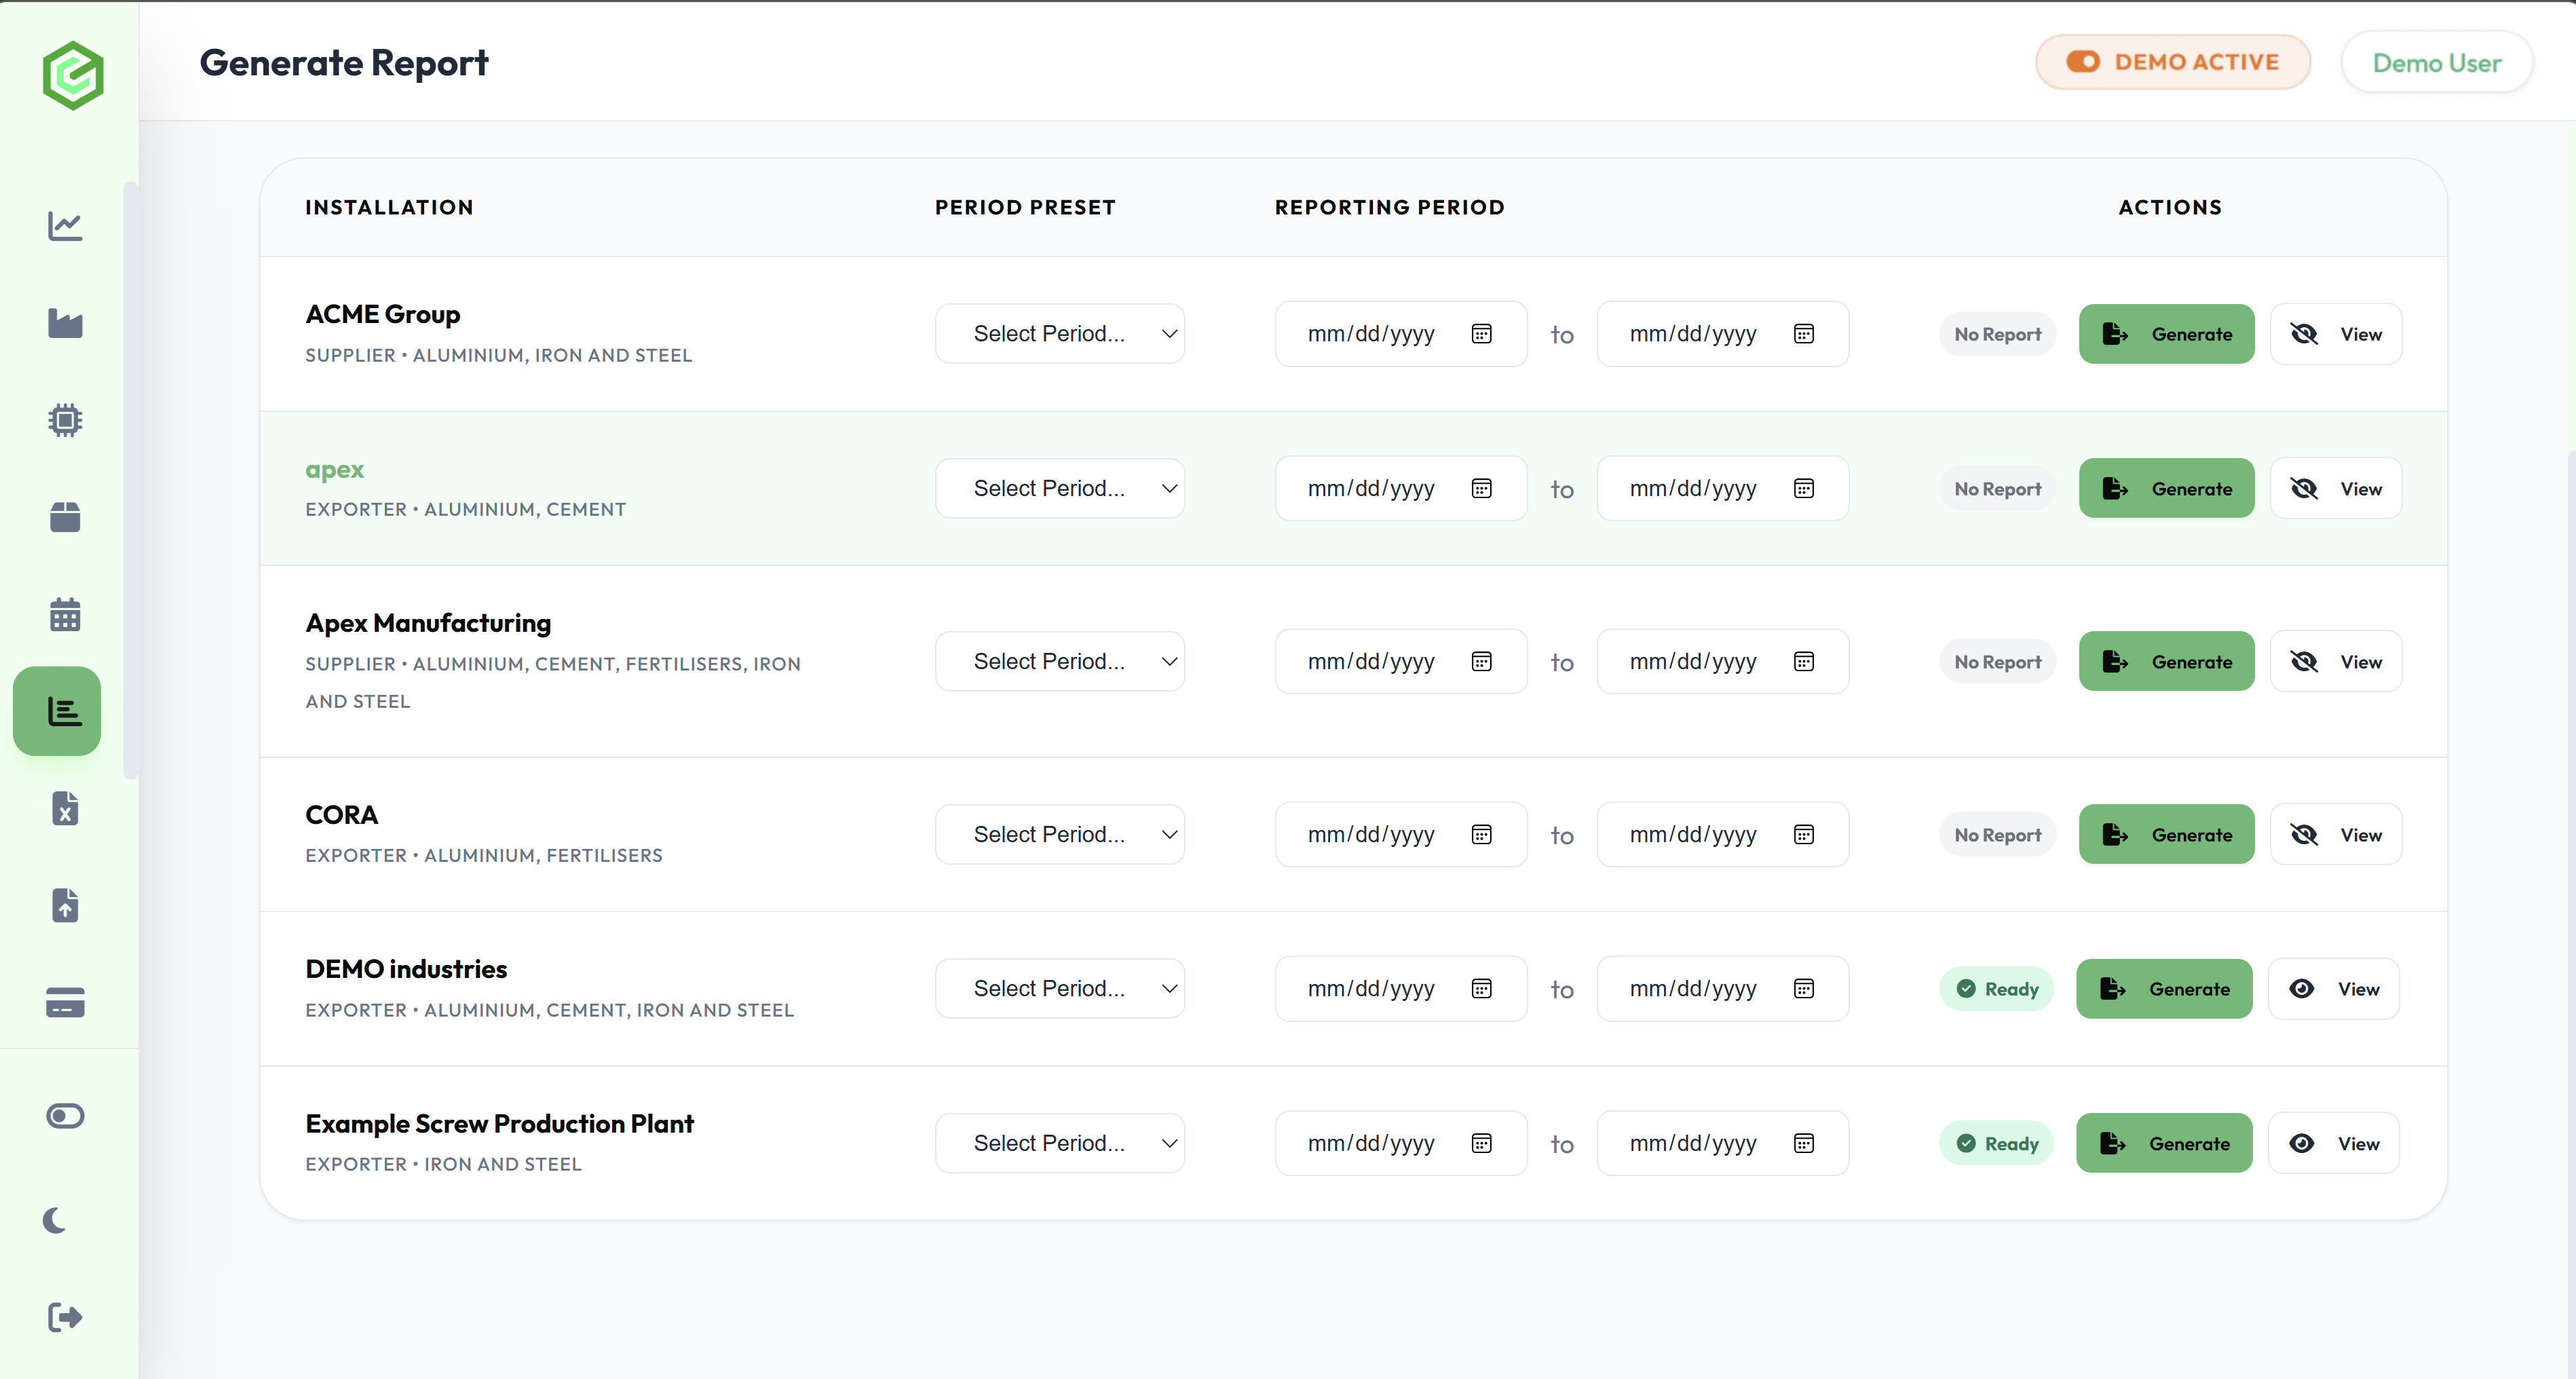This screenshot has height=1379, width=2576.
Task: Open the package box sidebar icon
Action: click(65, 517)
